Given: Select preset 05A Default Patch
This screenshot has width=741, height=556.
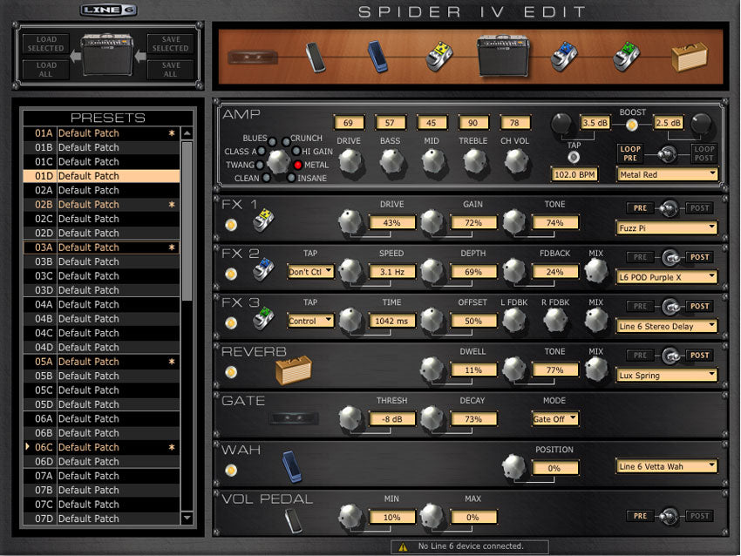Looking at the screenshot, I should 101,362.
